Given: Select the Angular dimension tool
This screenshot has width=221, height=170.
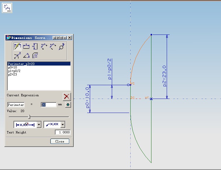Looking at the screenshot, I should pos(26,55).
